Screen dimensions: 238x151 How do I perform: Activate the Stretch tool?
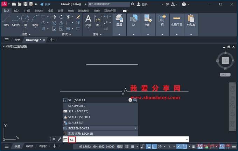coord(54,29)
